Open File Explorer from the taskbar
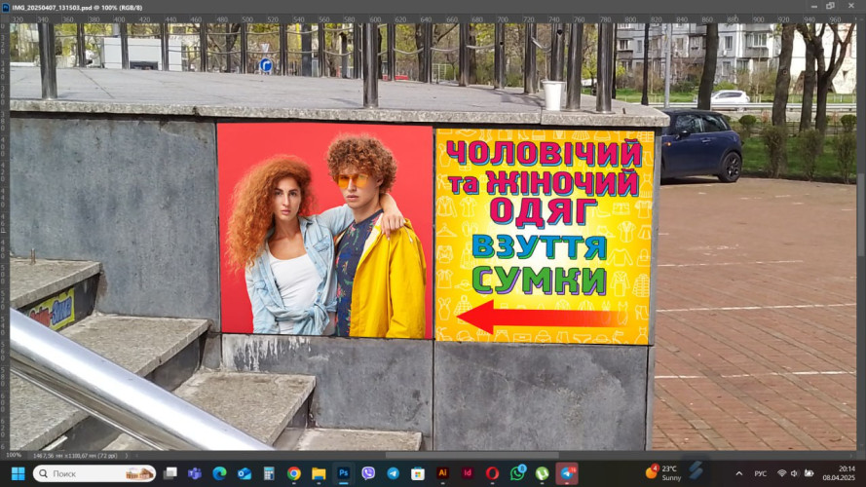866x487 pixels. [319, 473]
